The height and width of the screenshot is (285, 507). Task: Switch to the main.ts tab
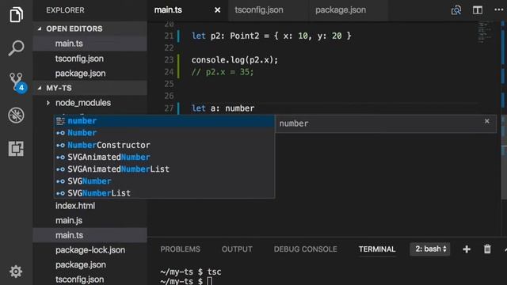[168, 10]
